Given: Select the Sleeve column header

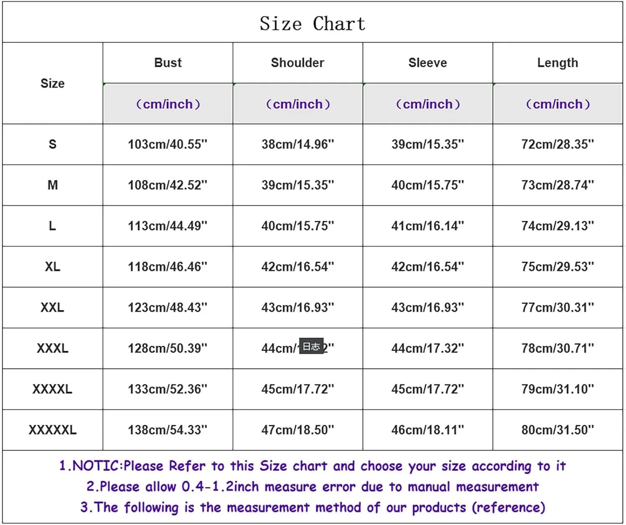Looking at the screenshot, I should tap(428, 63).
